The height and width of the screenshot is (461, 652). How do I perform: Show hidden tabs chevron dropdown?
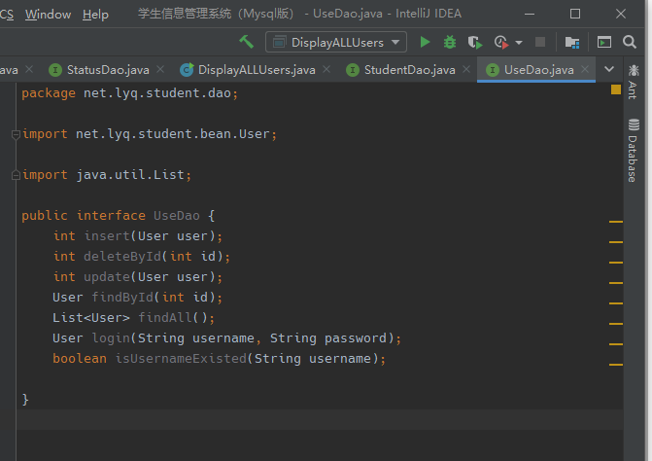point(609,69)
